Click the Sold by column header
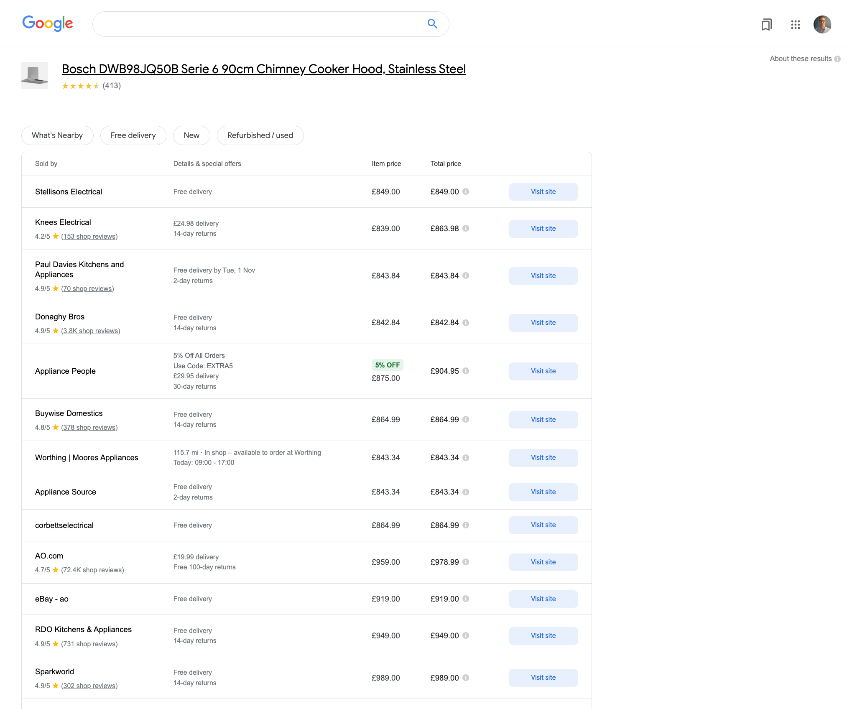Image resolution: width=847 pixels, height=709 pixels. pos(46,164)
